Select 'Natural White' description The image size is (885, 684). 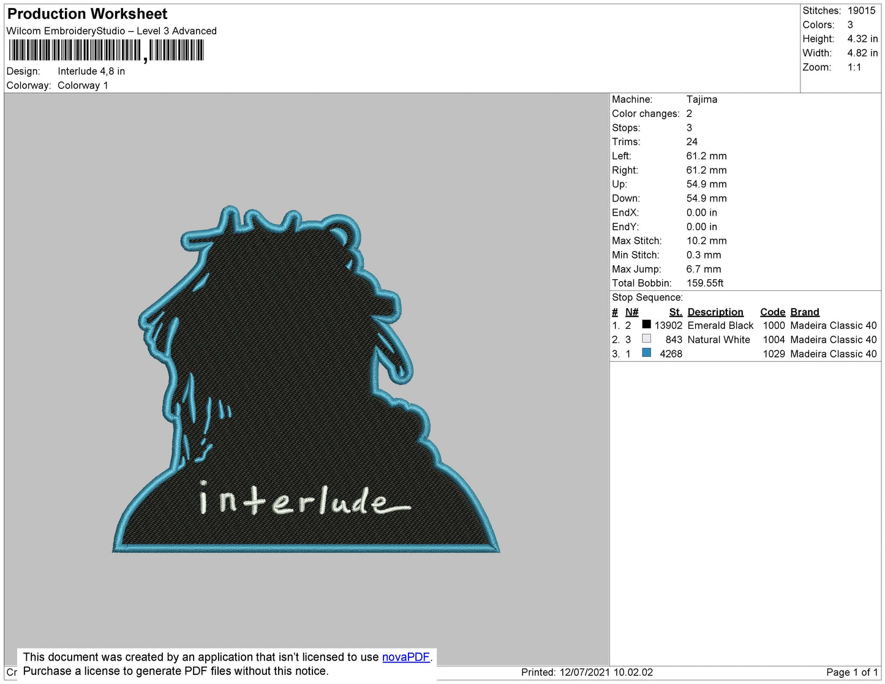718,339
